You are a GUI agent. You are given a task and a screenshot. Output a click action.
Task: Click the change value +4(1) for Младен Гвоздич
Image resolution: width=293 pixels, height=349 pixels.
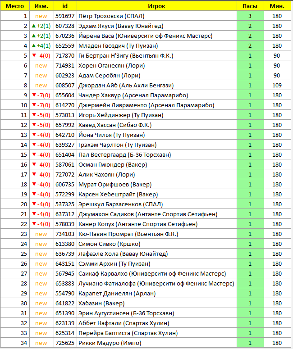click(44, 46)
